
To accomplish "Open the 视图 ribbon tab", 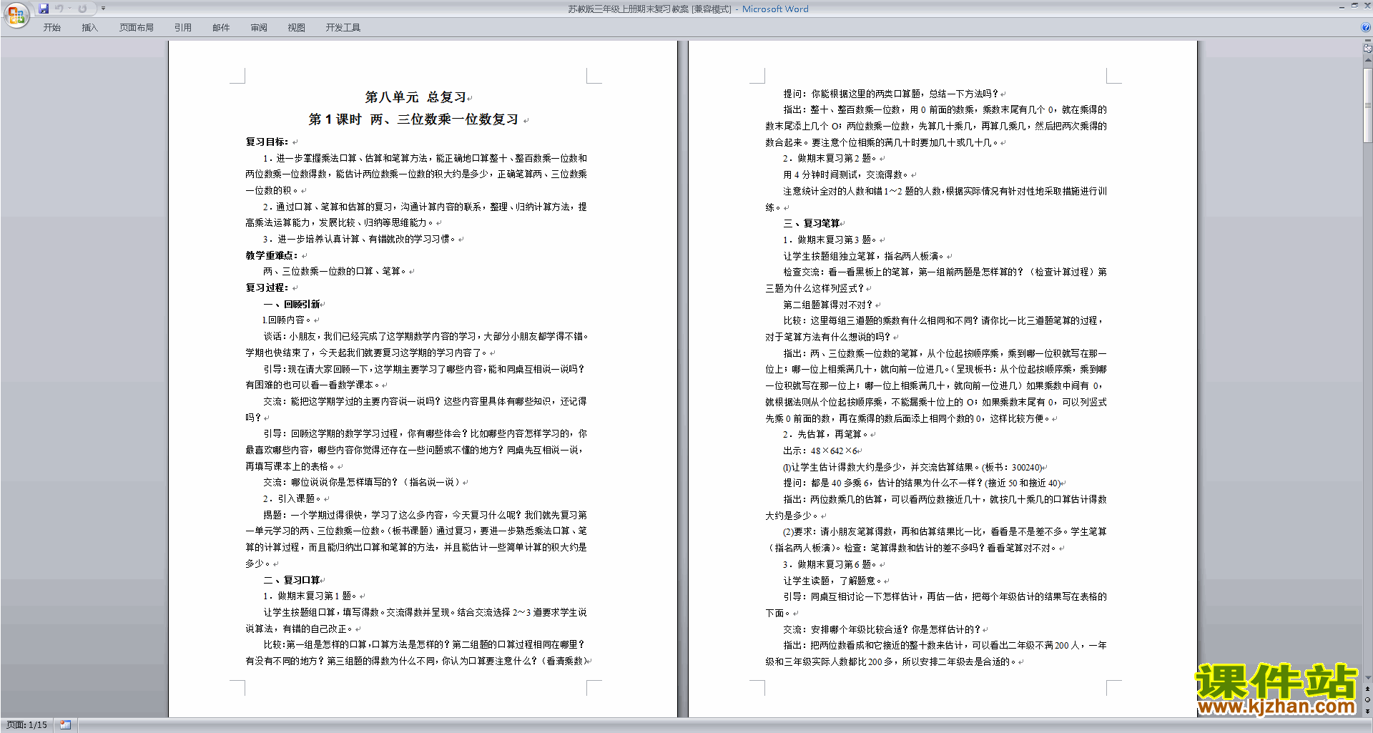I will point(297,28).
